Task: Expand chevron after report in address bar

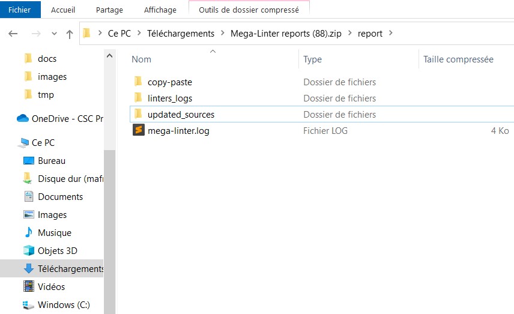Action: coord(391,33)
